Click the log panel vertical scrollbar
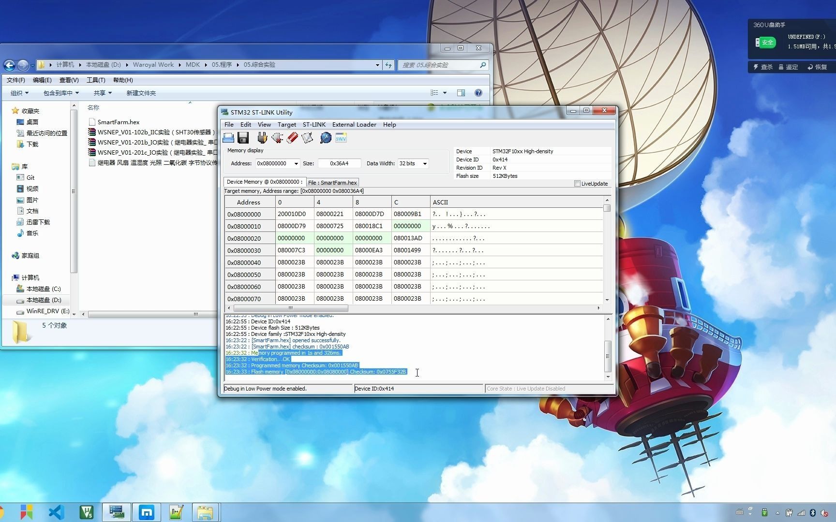The image size is (836, 522). pyautogui.click(x=608, y=348)
